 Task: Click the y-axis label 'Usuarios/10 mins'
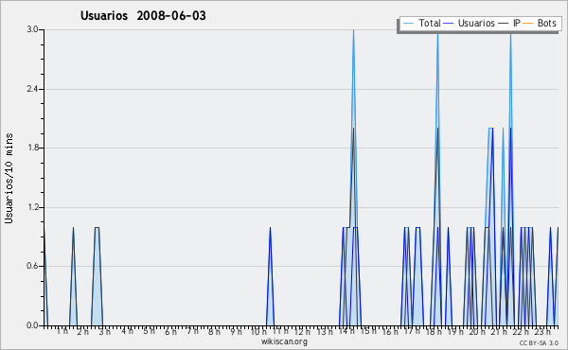click(x=9, y=178)
